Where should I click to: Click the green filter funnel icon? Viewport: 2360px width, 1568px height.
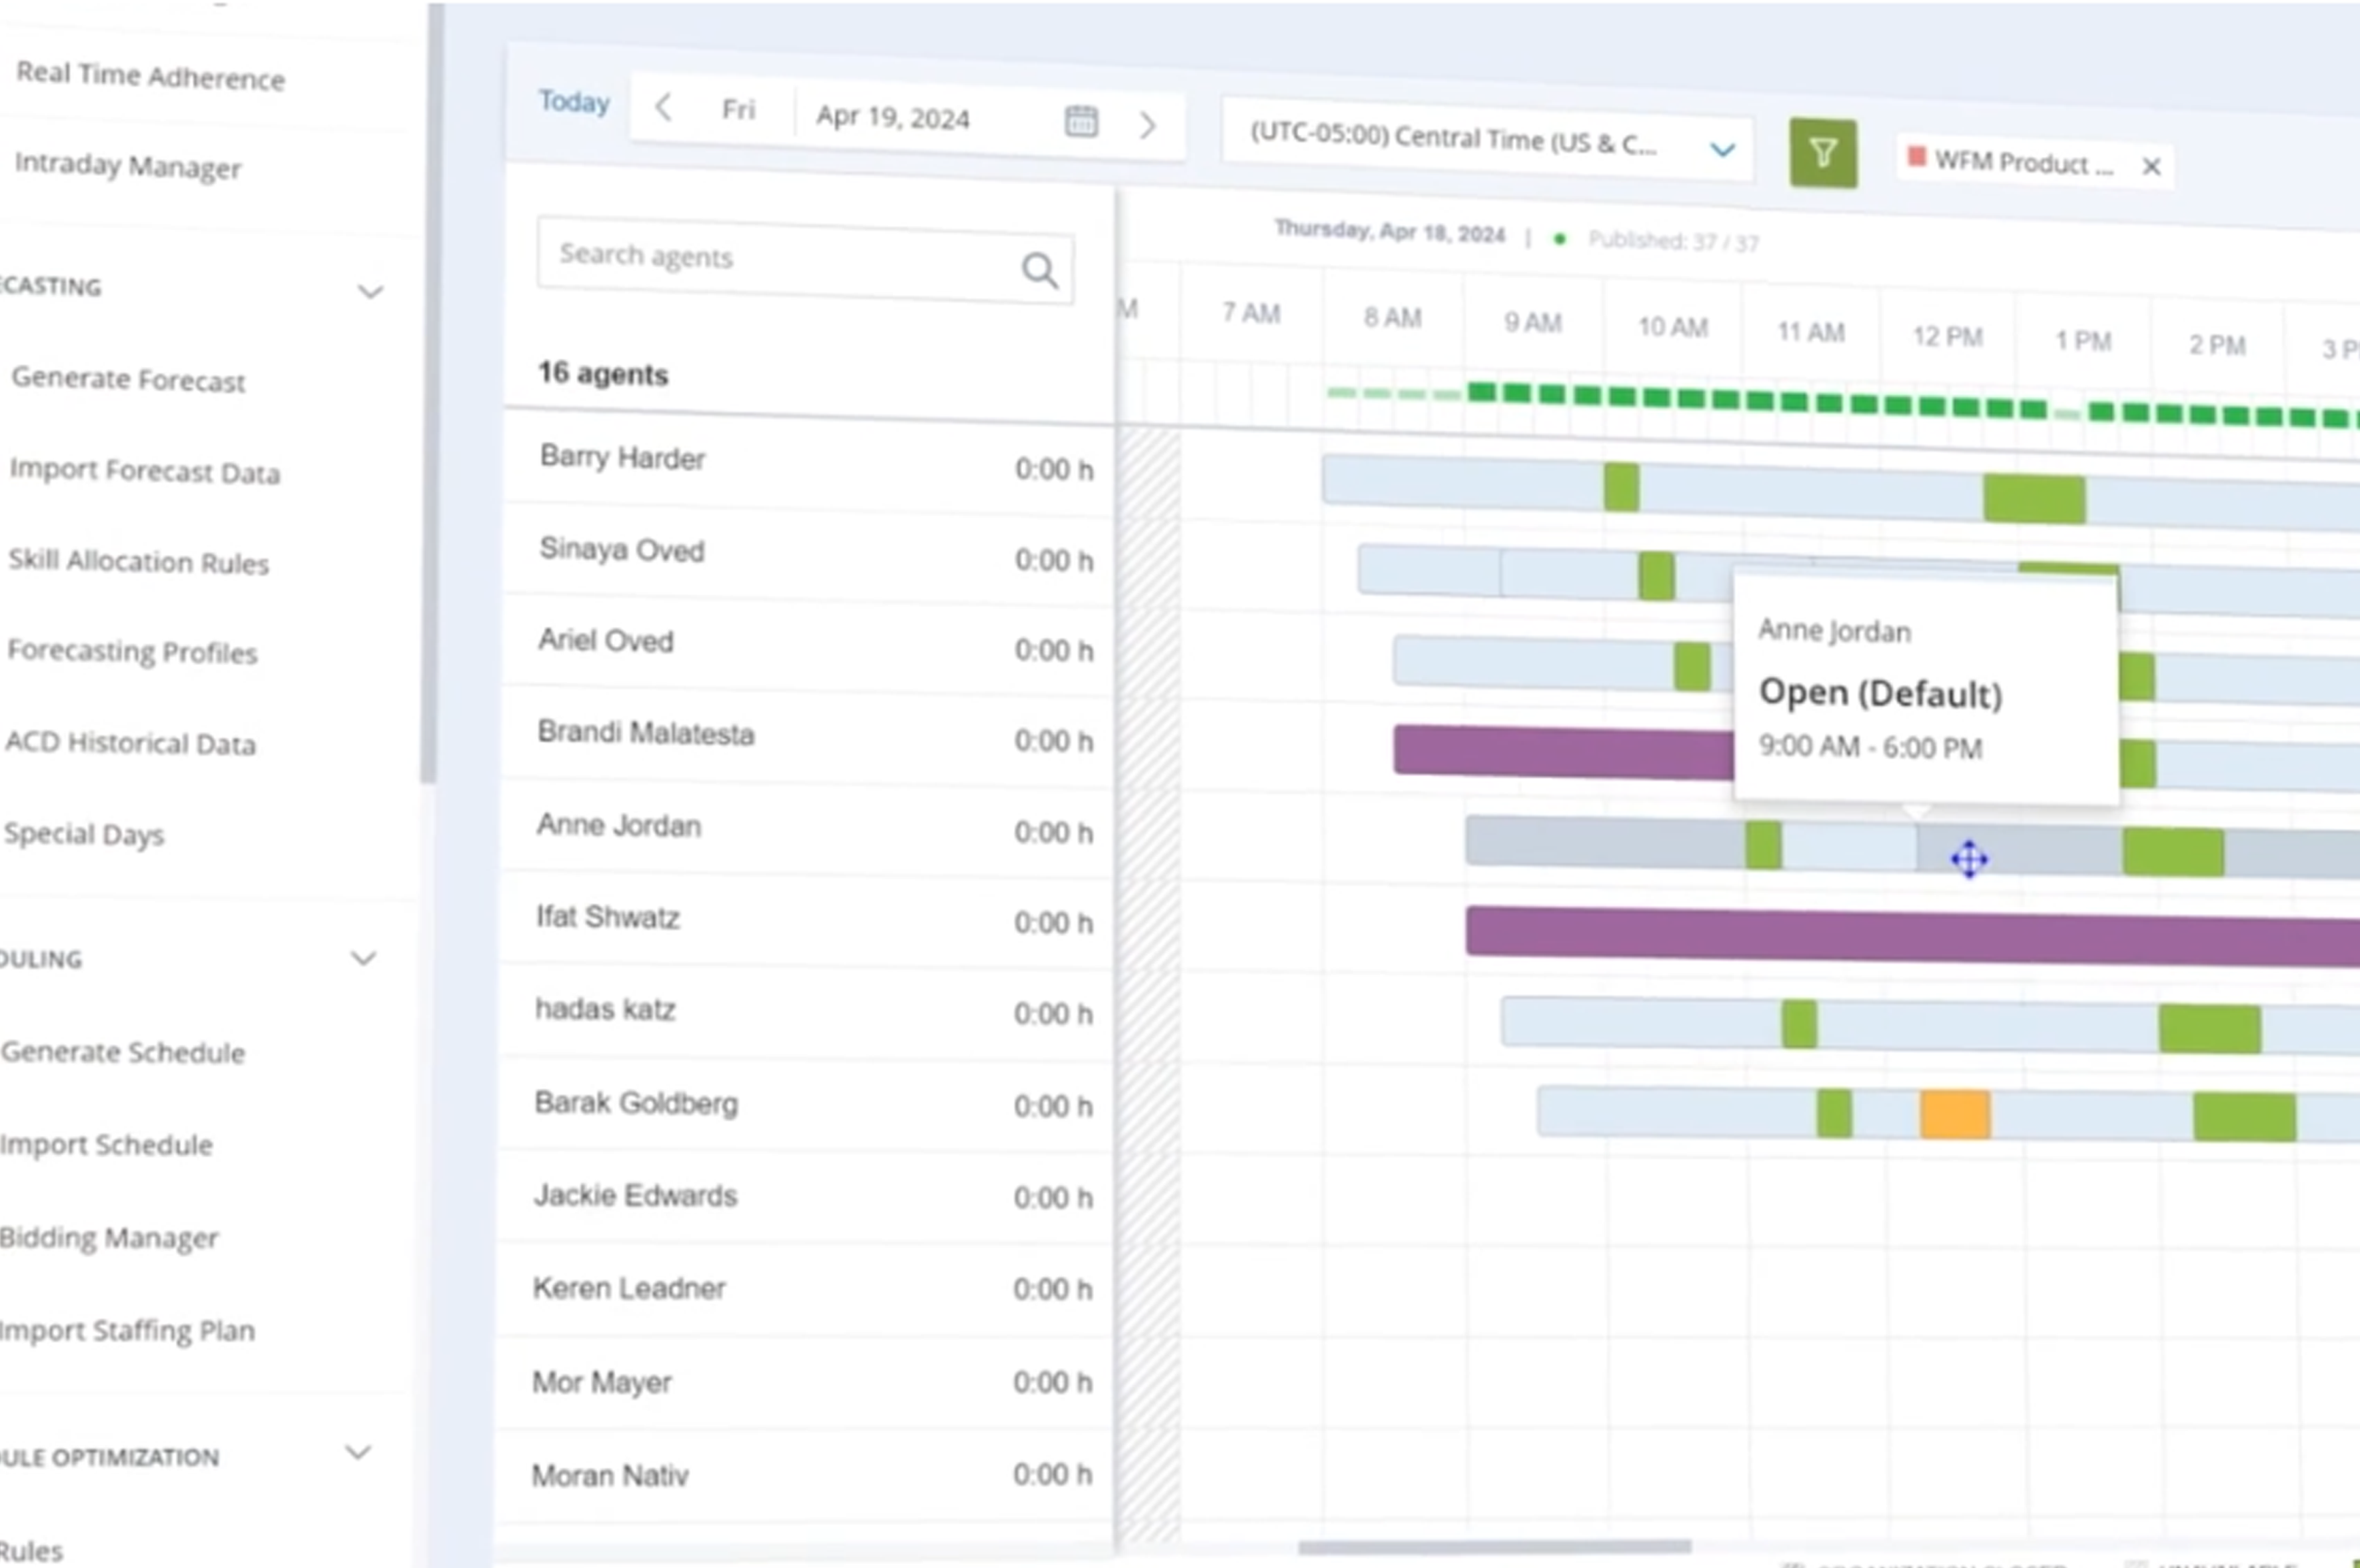1822,153
